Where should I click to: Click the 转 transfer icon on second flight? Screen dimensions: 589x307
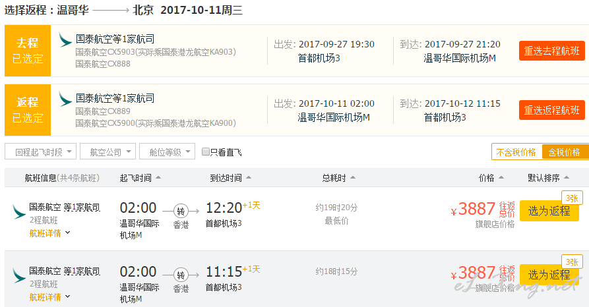(x=181, y=275)
